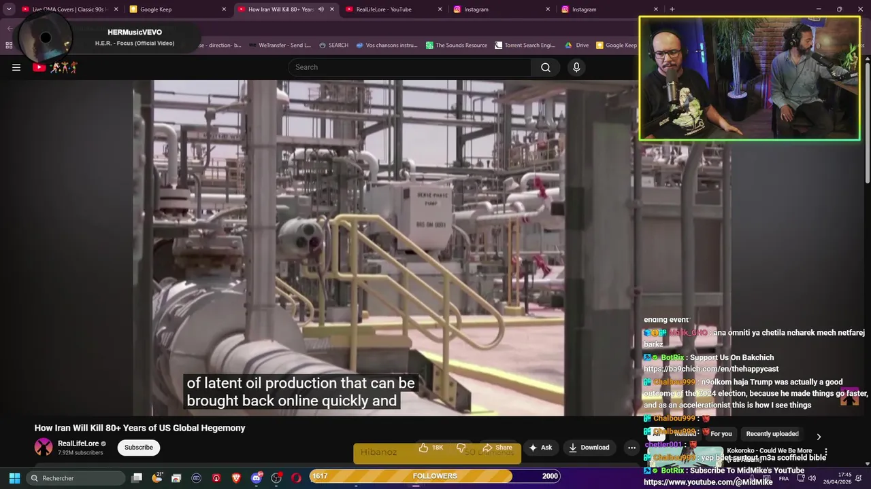The height and width of the screenshot is (489, 871).
Task: Click the Ask button under video
Action: click(x=540, y=448)
